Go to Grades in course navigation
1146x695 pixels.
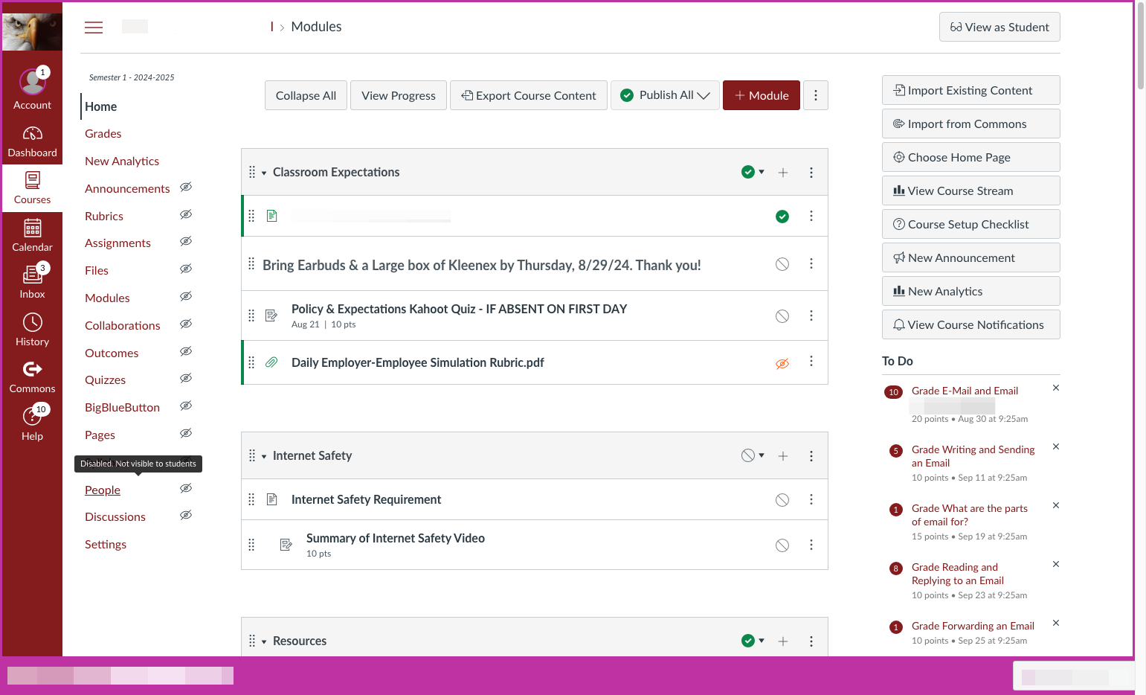pyautogui.click(x=103, y=134)
